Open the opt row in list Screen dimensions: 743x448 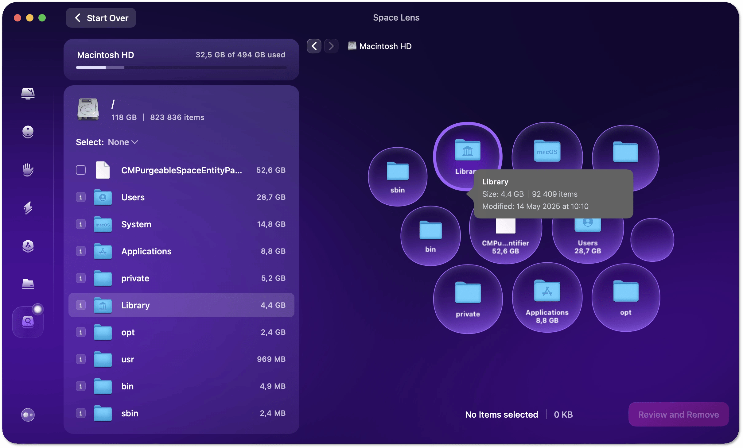[181, 332]
